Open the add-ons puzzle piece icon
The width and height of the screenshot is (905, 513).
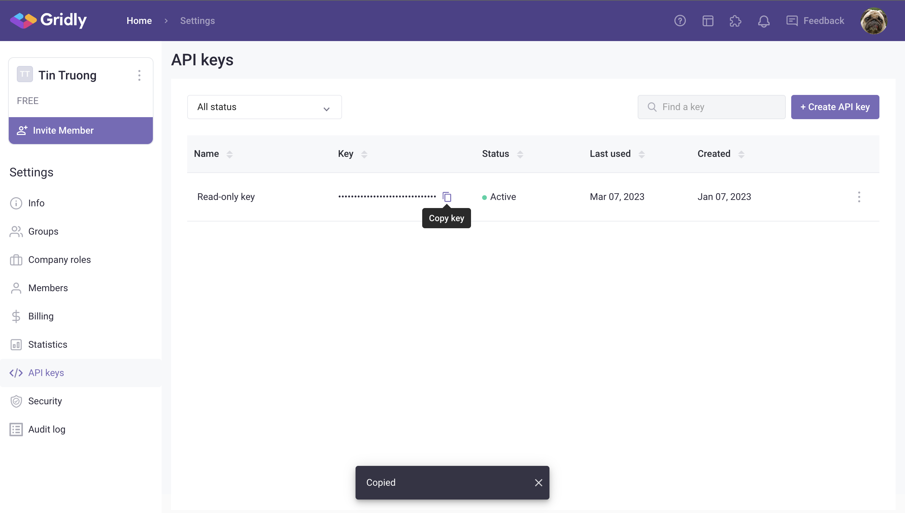(736, 21)
